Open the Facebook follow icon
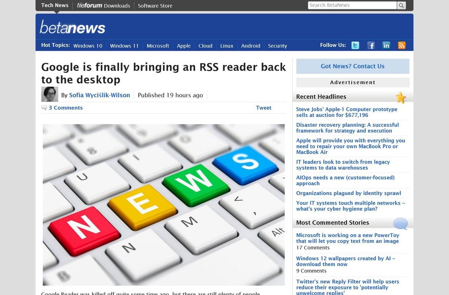449x295 pixels. point(371,45)
